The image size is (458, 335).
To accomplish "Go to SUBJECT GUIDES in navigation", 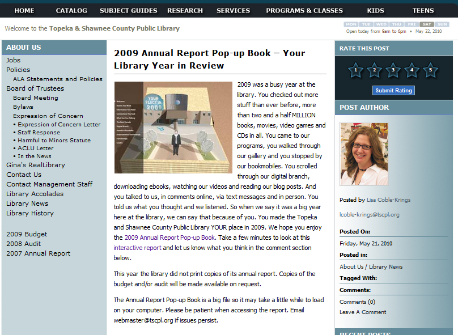I will (129, 11).
